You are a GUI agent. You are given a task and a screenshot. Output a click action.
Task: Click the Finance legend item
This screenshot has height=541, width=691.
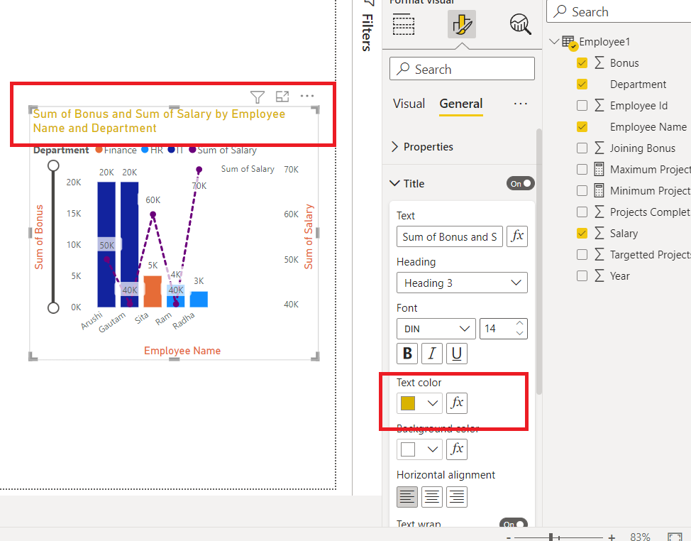[116, 150]
